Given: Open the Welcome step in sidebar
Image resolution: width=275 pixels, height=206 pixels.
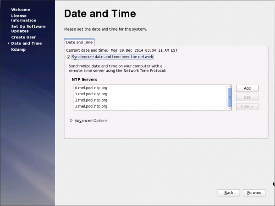Looking at the screenshot, I should [x=20, y=10].
